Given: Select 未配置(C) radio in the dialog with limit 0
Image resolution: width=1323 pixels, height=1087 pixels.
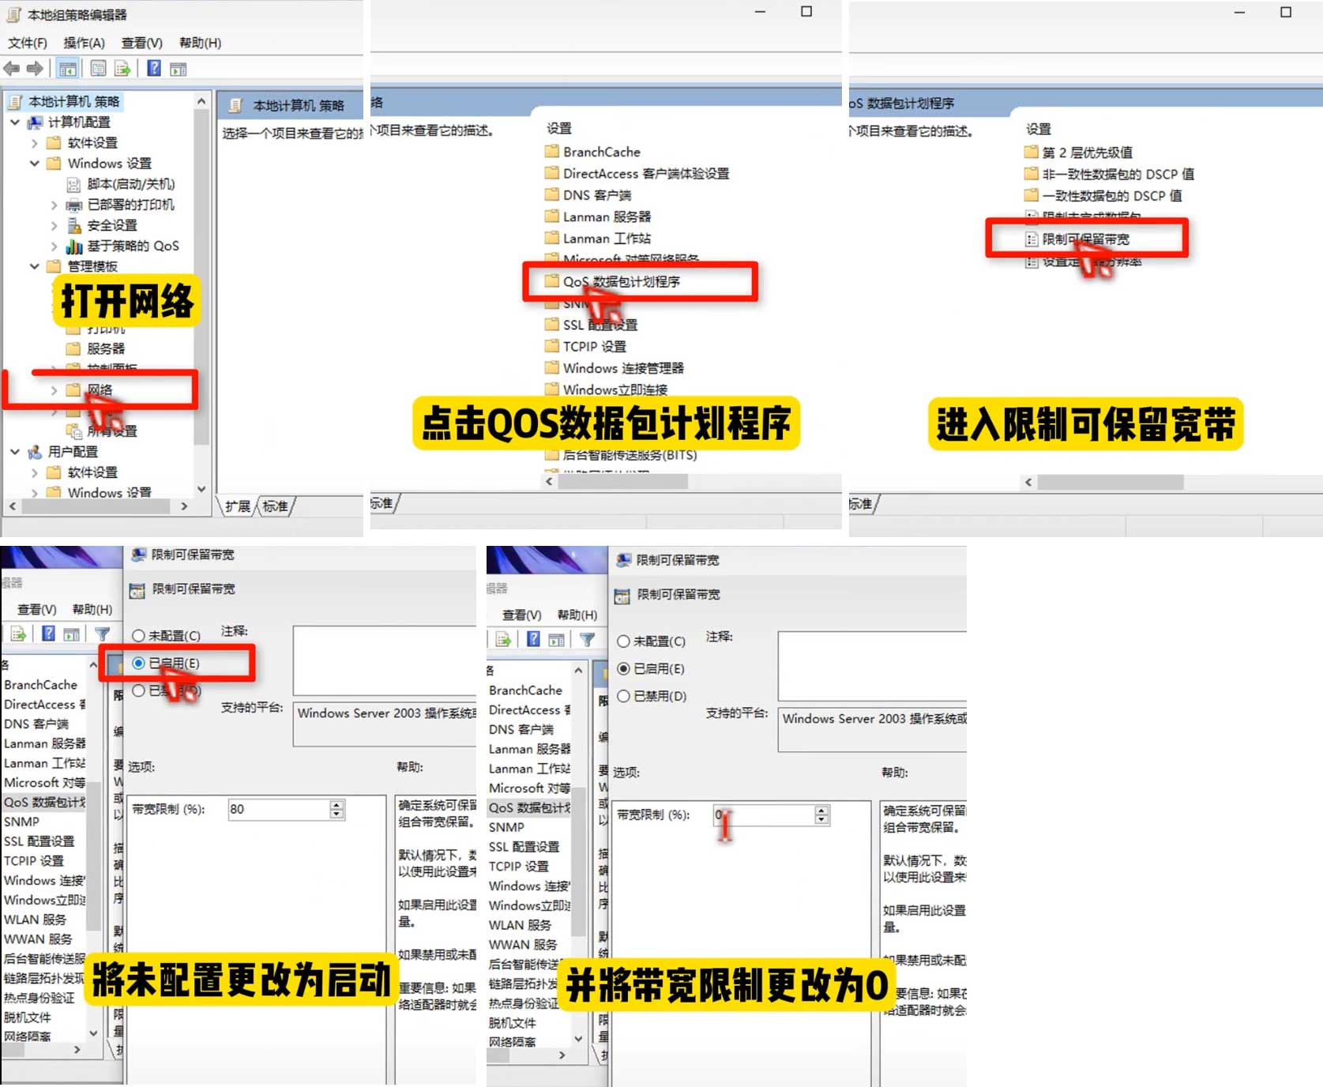Looking at the screenshot, I should tap(623, 641).
